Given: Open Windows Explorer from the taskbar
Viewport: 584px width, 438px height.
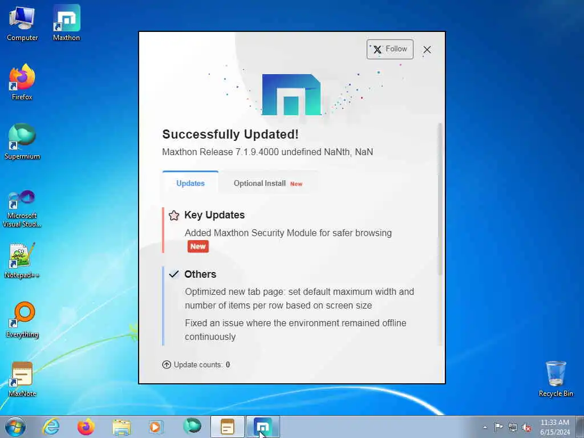Looking at the screenshot, I should click(x=121, y=427).
